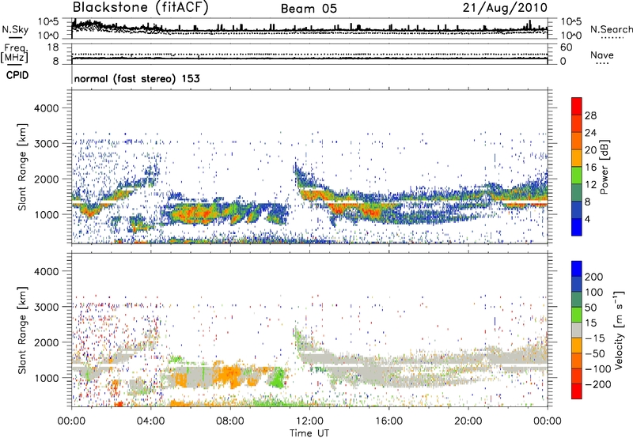
Task: Click the blue top segment of Velocity colorbar
Action: [x=577, y=269]
